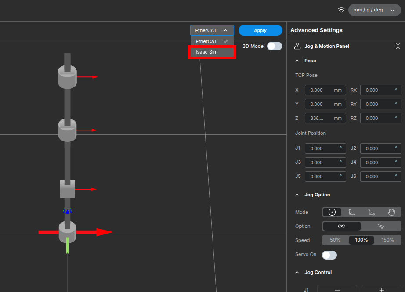This screenshot has height=292, width=405.
Task: Collapse the Jog & Motion Panel
Action: pyautogui.click(x=398, y=46)
